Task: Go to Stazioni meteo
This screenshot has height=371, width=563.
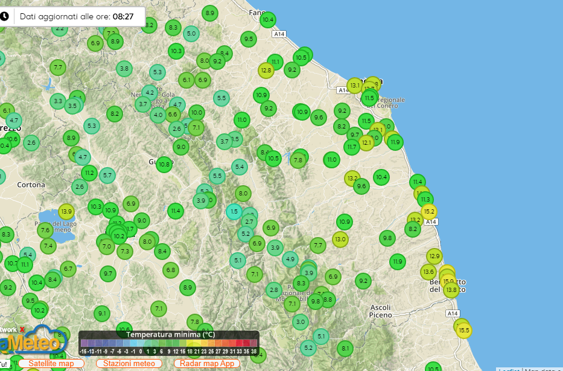Action: (129, 364)
